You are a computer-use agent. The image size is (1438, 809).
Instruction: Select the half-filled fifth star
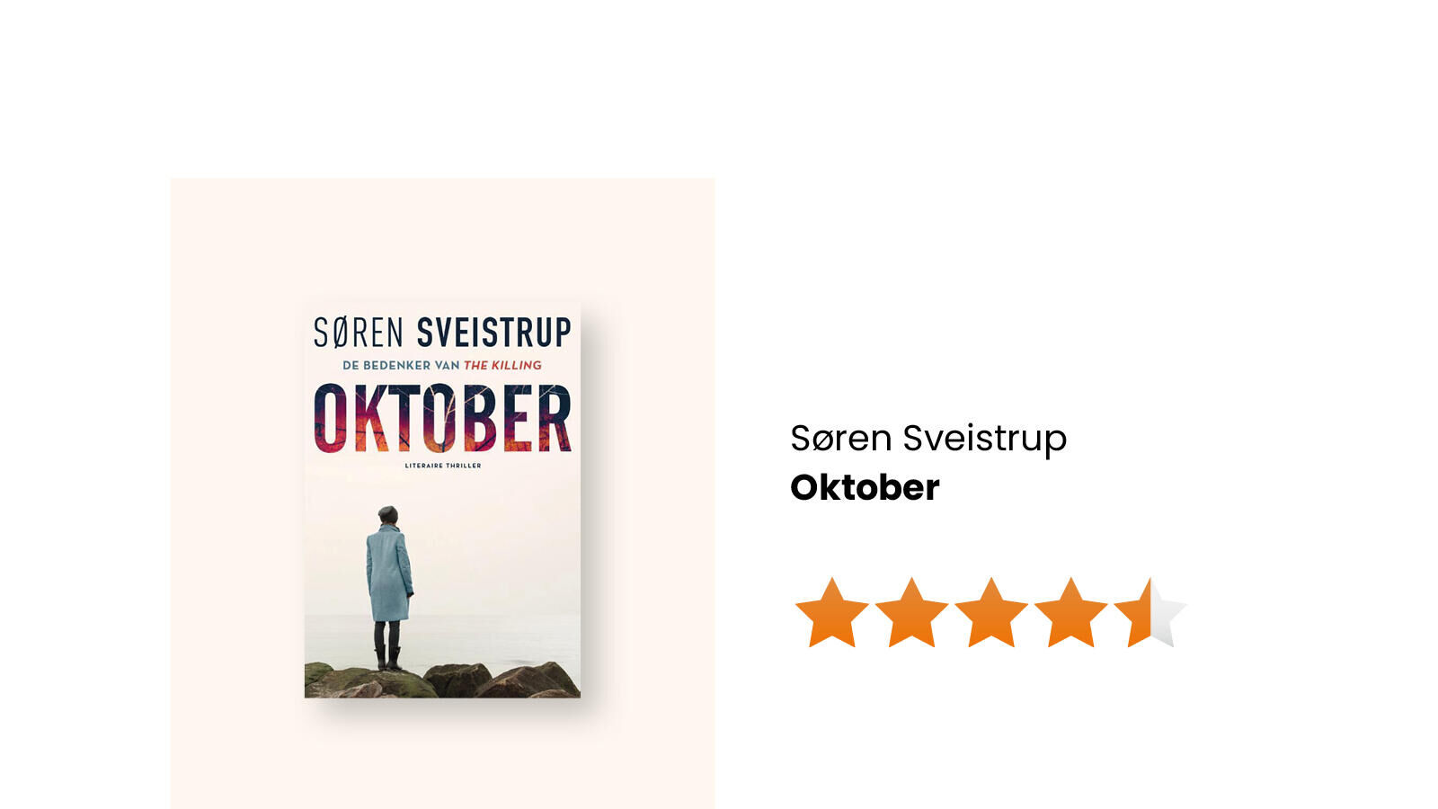(1150, 613)
